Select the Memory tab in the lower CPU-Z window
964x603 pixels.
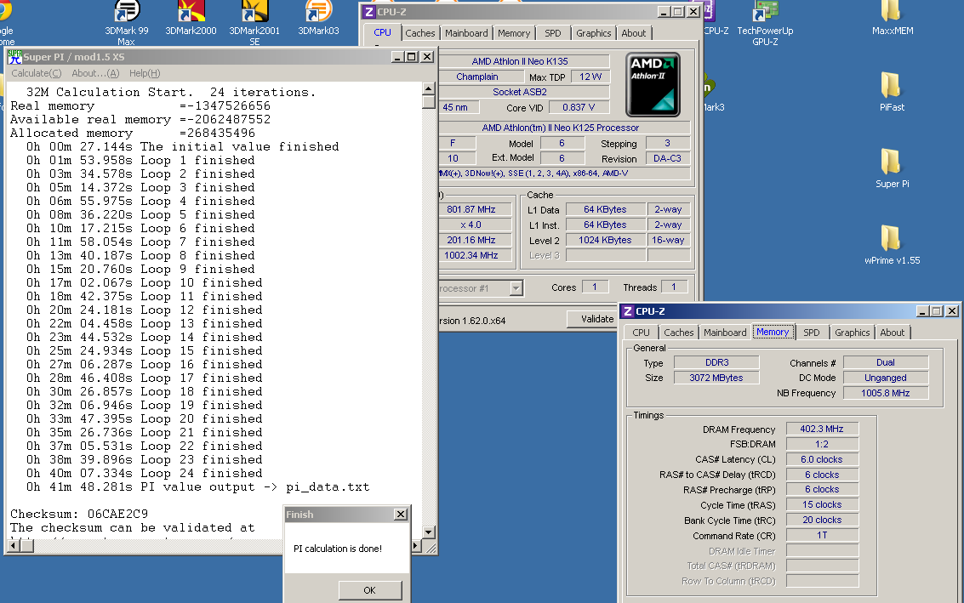[x=773, y=332]
